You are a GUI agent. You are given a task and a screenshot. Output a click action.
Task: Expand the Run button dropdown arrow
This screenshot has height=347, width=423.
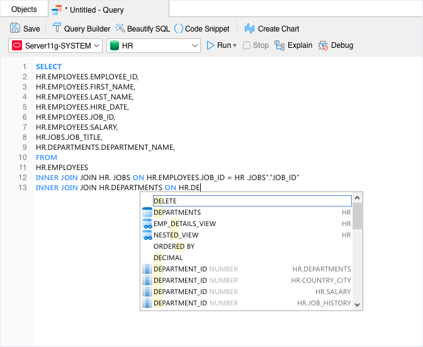(x=235, y=45)
